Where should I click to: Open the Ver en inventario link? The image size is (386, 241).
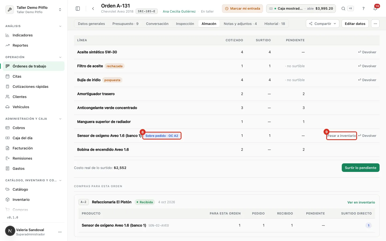click(x=361, y=202)
